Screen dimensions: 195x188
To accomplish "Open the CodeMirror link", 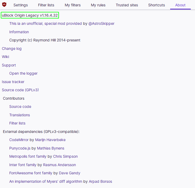I will [x=19, y=140].
